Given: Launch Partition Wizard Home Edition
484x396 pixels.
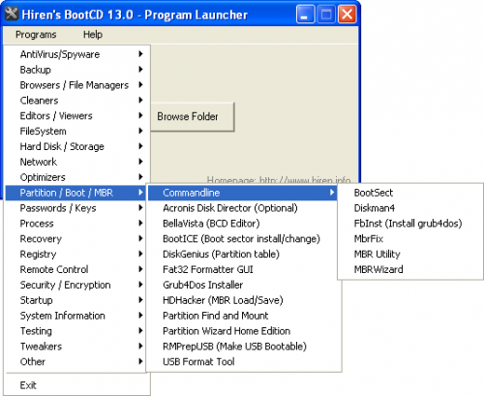Looking at the screenshot, I should pos(244,331).
